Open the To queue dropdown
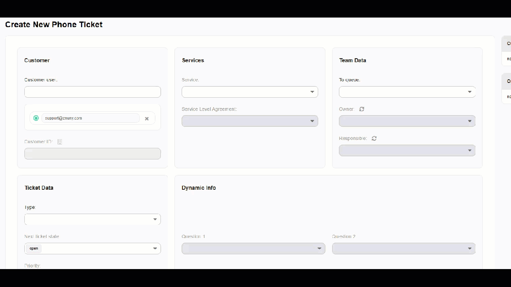This screenshot has width=511, height=287. [x=407, y=92]
